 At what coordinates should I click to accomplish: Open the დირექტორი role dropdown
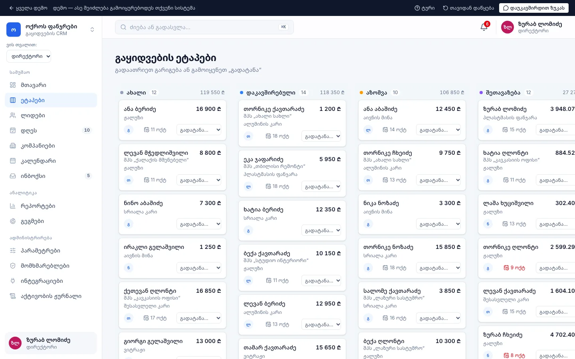tap(29, 56)
